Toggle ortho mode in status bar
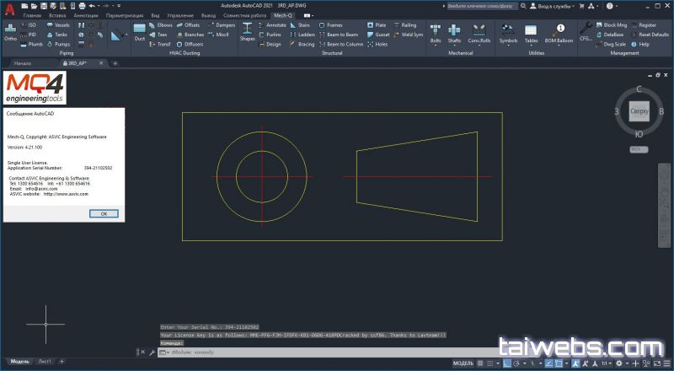 pyautogui.click(x=507, y=362)
